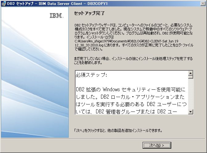Click the scroll down arrow in steps box
The height and width of the screenshot is (153, 207).
coord(190,112)
